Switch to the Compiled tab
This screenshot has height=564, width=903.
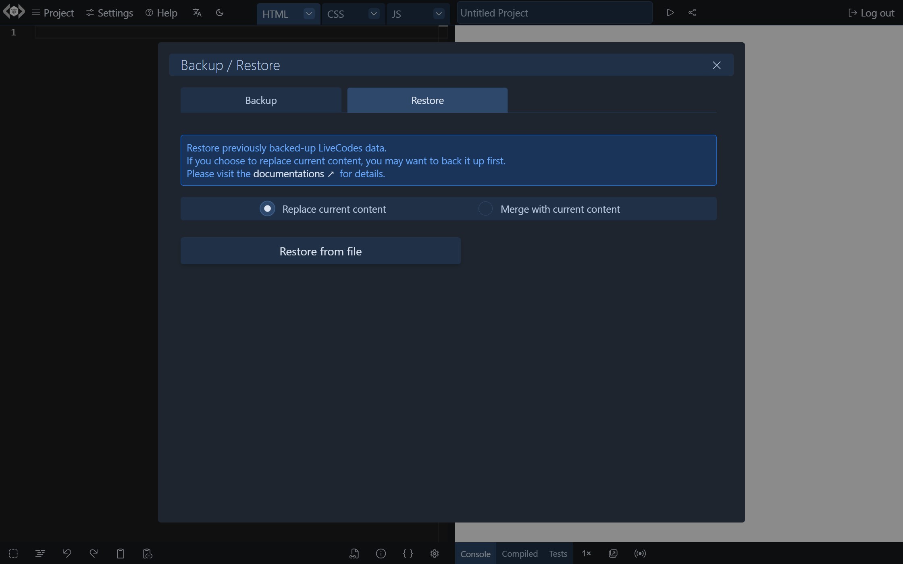[x=520, y=554]
